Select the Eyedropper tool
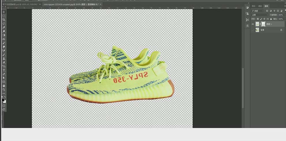Image resolution: width=286 pixels, height=141 pixels. [4, 28]
